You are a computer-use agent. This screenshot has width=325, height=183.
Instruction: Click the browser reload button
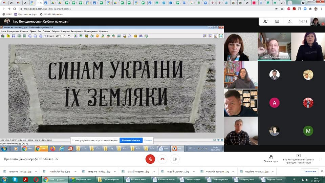tap(15, 8)
